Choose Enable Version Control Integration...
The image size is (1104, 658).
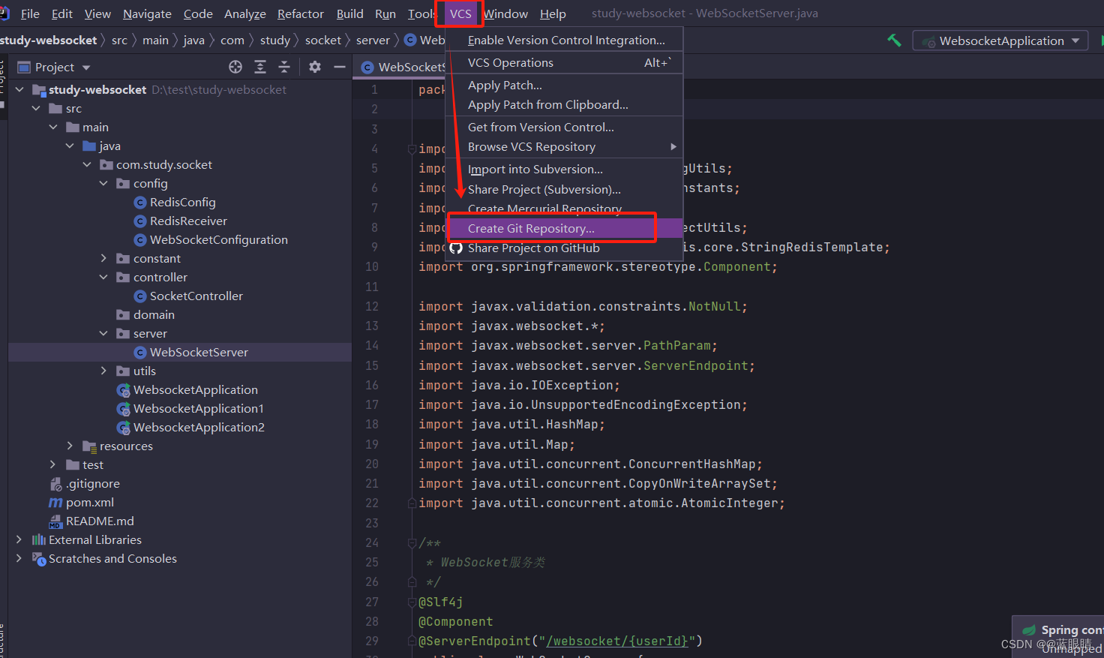(x=564, y=41)
